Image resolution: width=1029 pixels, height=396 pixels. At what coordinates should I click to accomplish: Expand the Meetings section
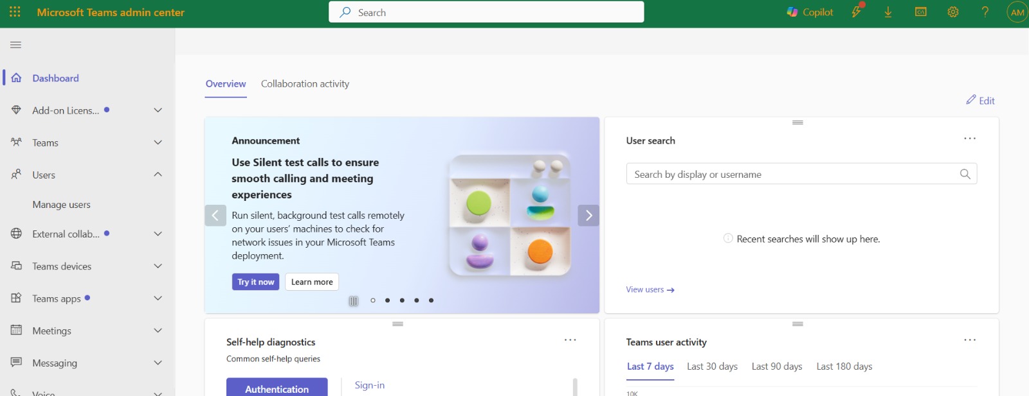(x=158, y=331)
